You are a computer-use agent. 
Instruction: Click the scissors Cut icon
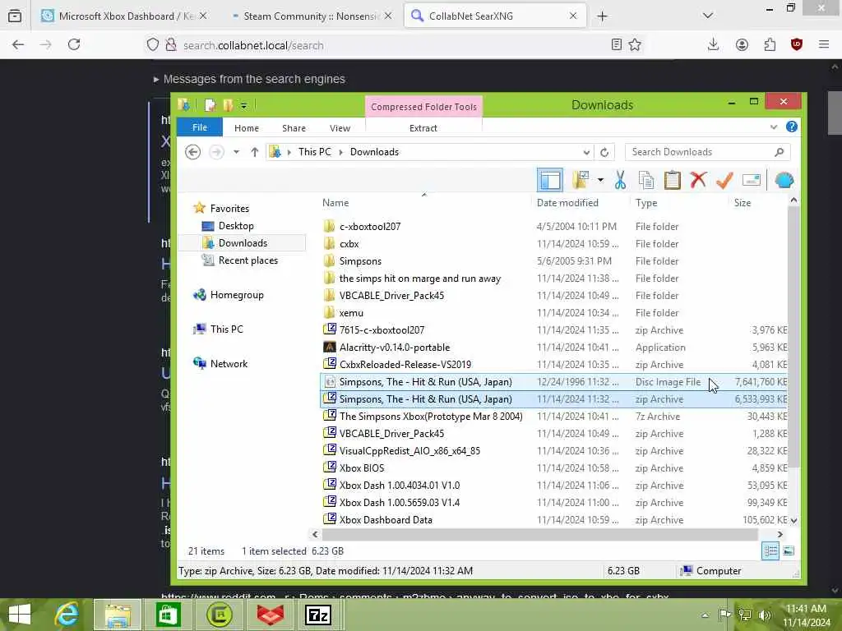(x=620, y=180)
